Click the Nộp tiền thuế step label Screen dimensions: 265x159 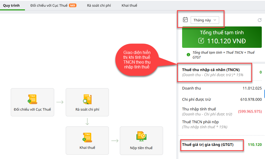click(141, 148)
